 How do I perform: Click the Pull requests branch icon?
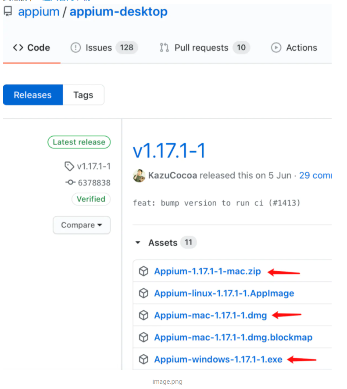(x=164, y=47)
